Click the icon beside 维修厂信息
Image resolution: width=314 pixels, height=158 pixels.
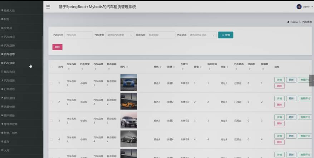pos(2,133)
